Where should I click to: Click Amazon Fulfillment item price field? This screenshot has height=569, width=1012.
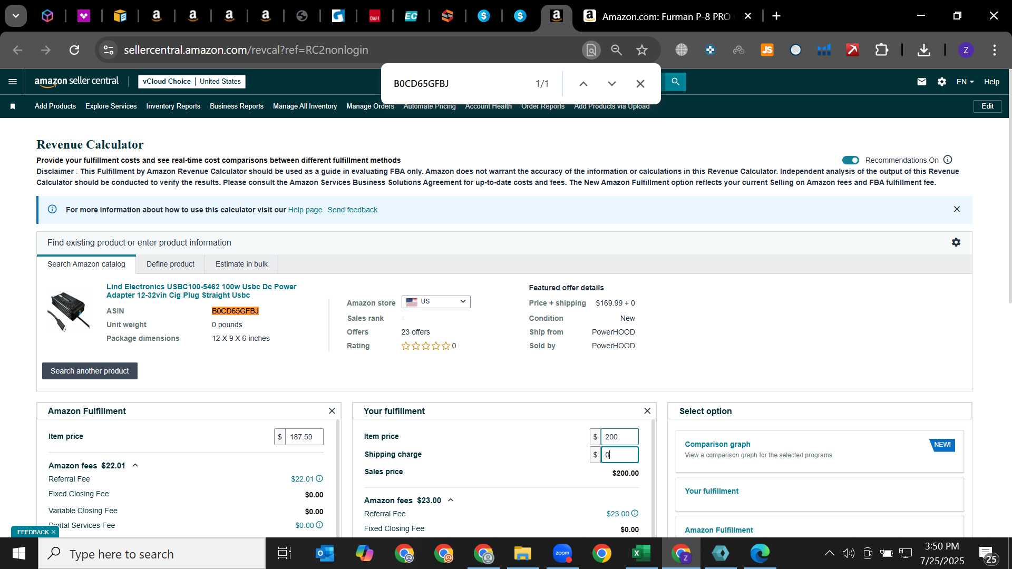(304, 437)
